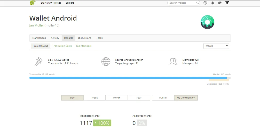Click the green 100% badge
260x127 pixels.
tap(102, 123)
